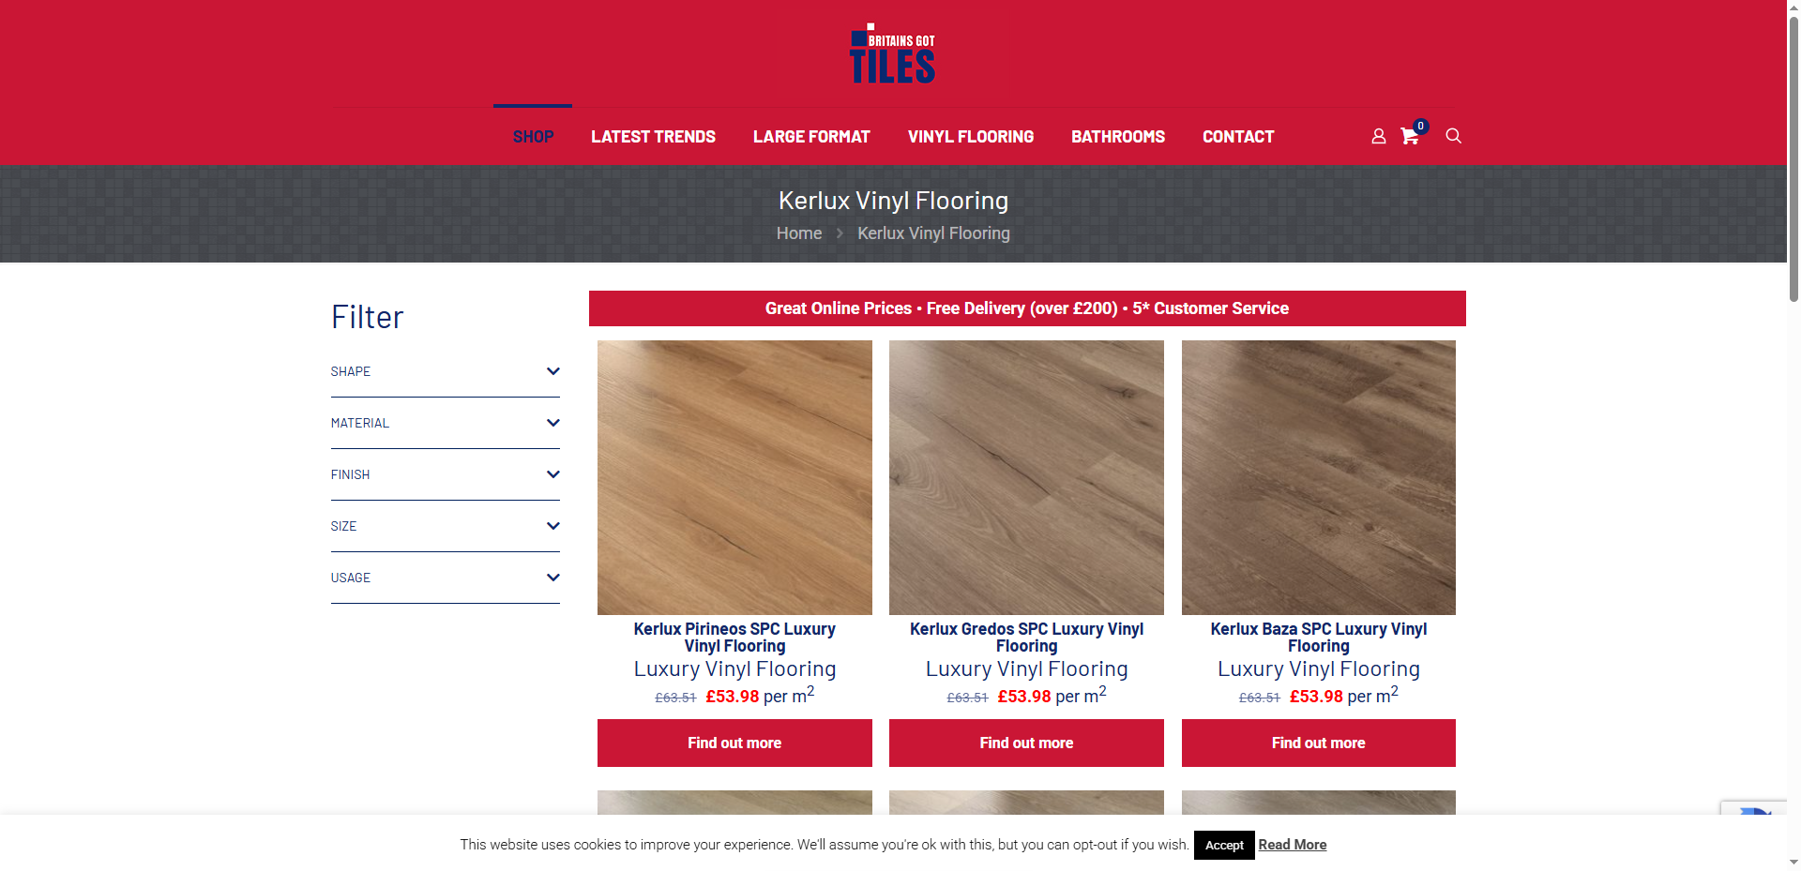This screenshot has height=871, width=1801.
Task: Expand the FINISH filter chevron
Action: [552, 474]
